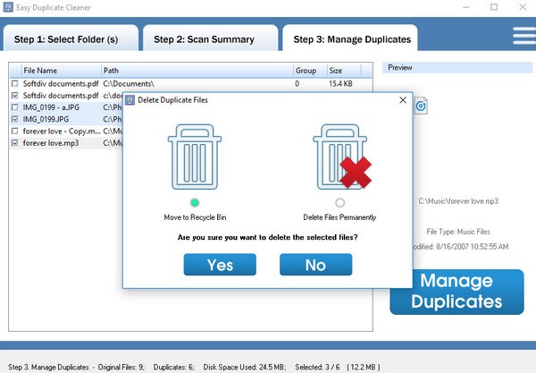
Task: Uncheck the IMG_0199.JPG checkbox
Action: click(x=14, y=119)
